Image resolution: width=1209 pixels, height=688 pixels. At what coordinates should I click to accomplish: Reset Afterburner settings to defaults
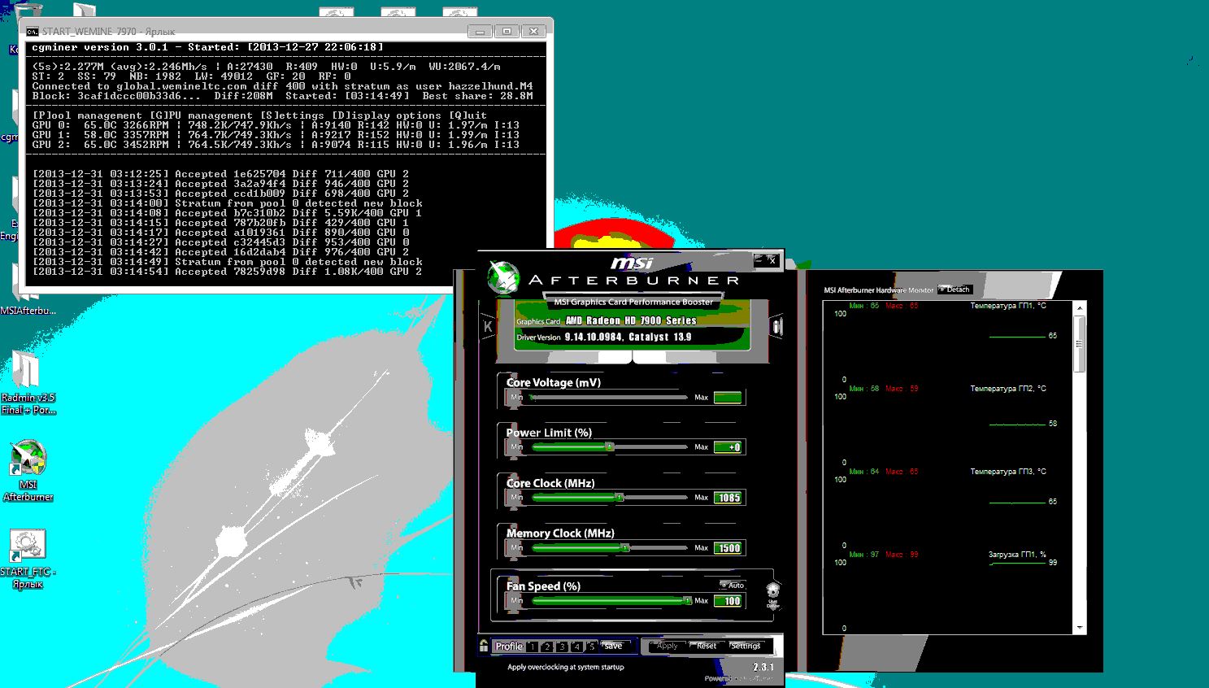707,646
